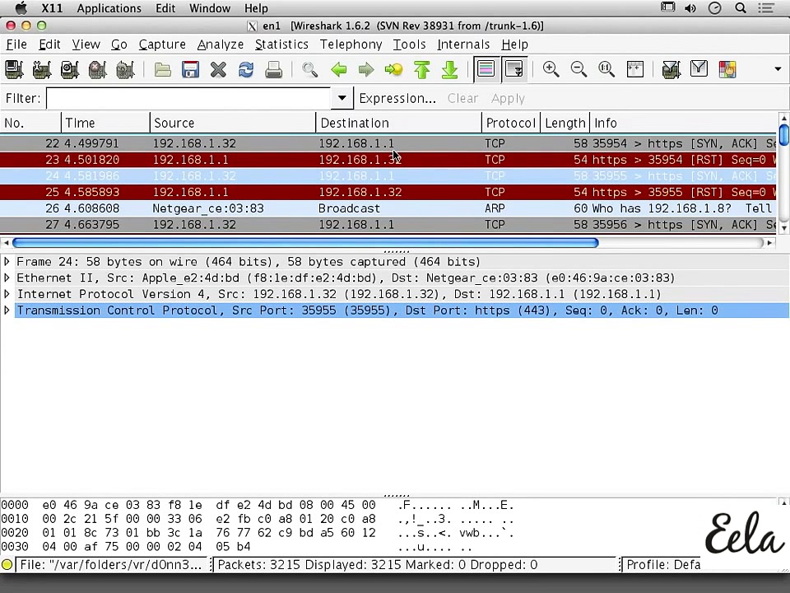
Task: Edit capture filters icon
Action: click(671, 69)
